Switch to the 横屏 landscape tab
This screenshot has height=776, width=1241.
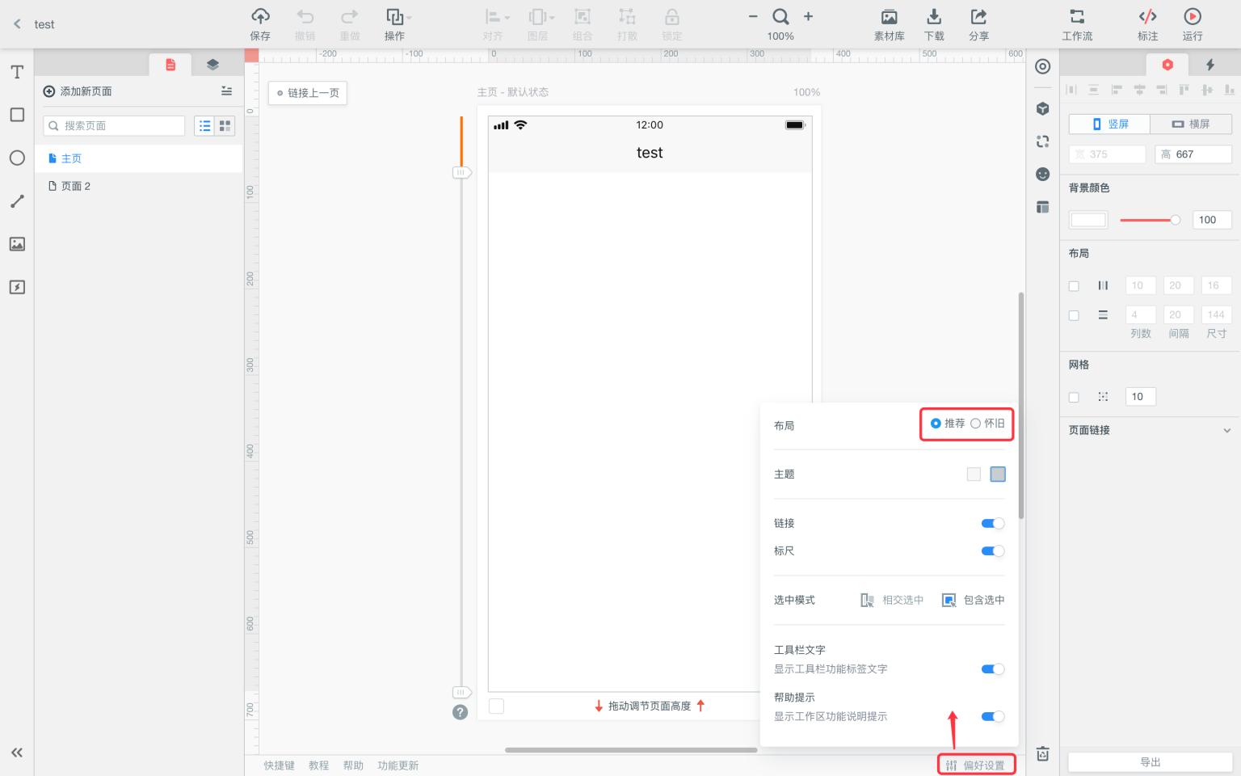click(1191, 124)
